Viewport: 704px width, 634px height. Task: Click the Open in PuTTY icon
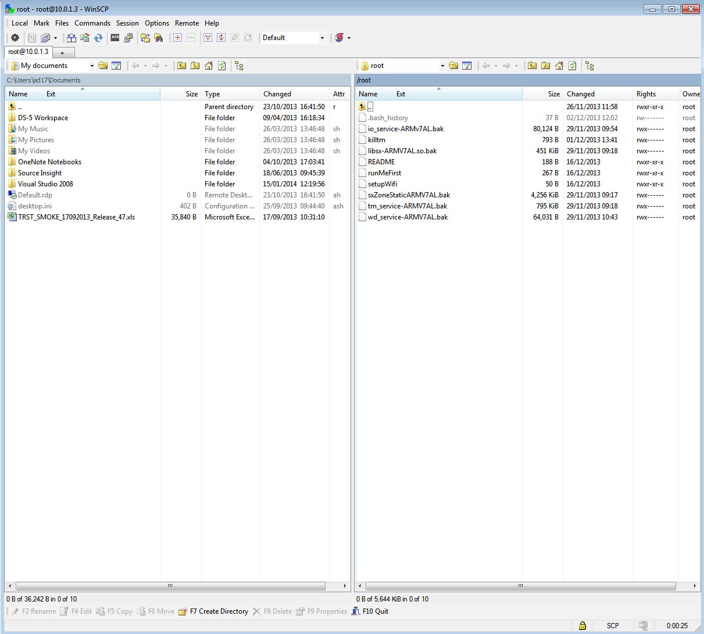coord(128,38)
